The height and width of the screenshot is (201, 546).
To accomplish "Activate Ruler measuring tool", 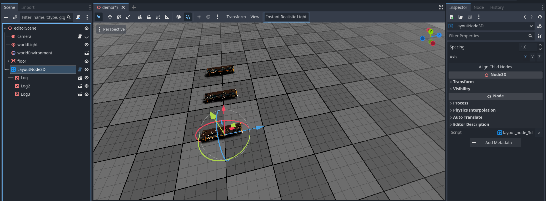I will tap(167, 17).
